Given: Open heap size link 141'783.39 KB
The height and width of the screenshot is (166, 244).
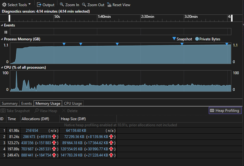Looking at the screenshot, I should [x=72, y=155].
